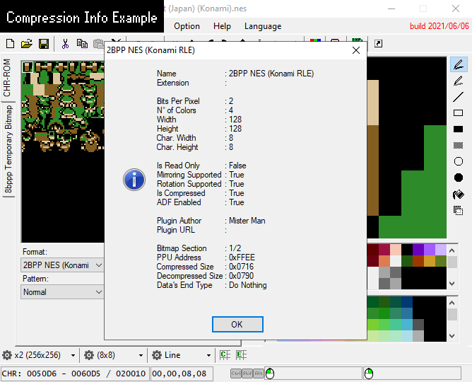Open the Language menu
This screenshot has width=472, height=382.
point(263,26)
